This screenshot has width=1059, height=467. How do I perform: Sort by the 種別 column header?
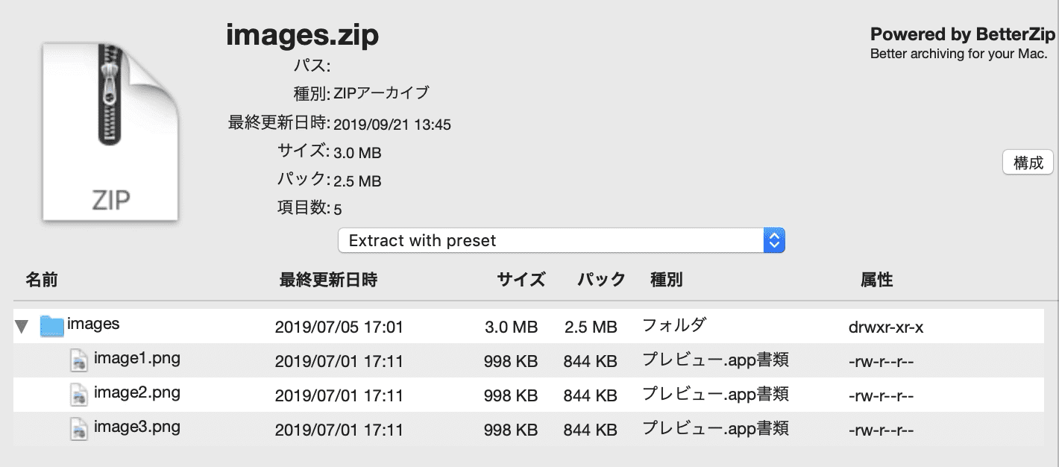(666, 280)
